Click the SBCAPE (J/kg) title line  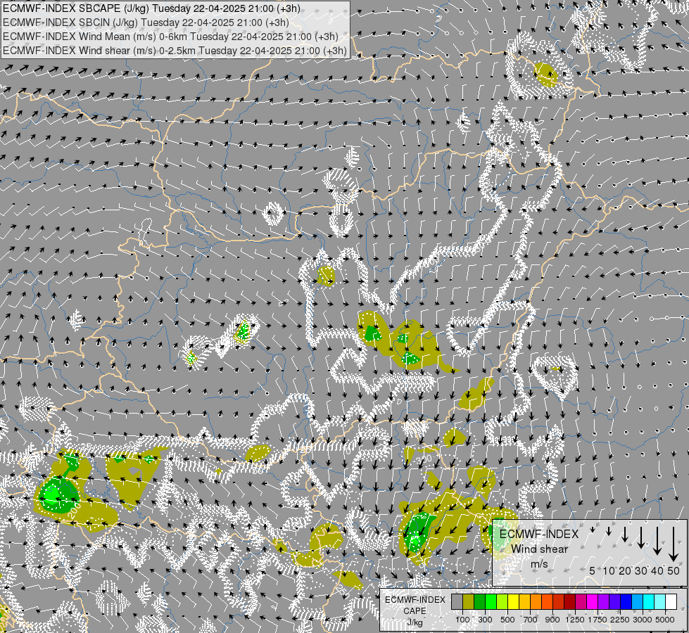(151, 8)
